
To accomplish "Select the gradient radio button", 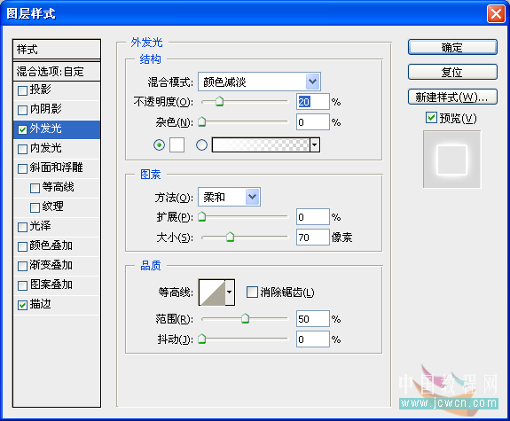I will click(201, 144).
